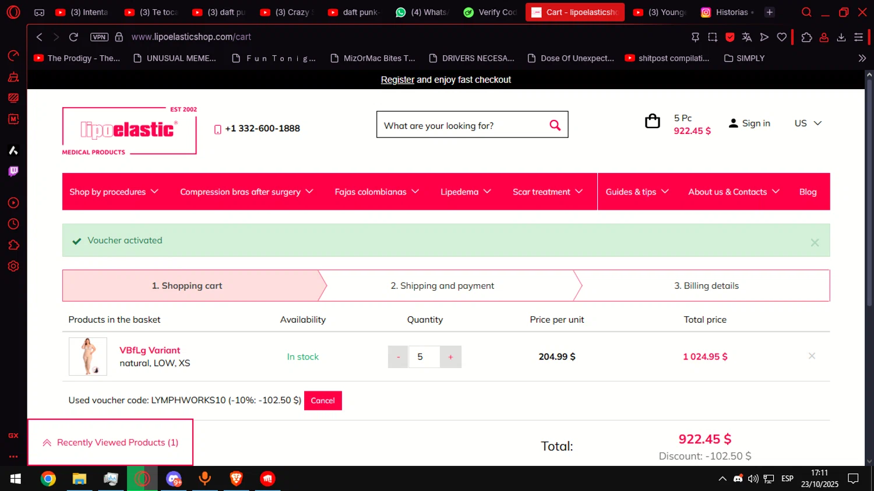874x491 pixels.
Task: Reload the page with the refresh icon
Action: click(73, 37)
